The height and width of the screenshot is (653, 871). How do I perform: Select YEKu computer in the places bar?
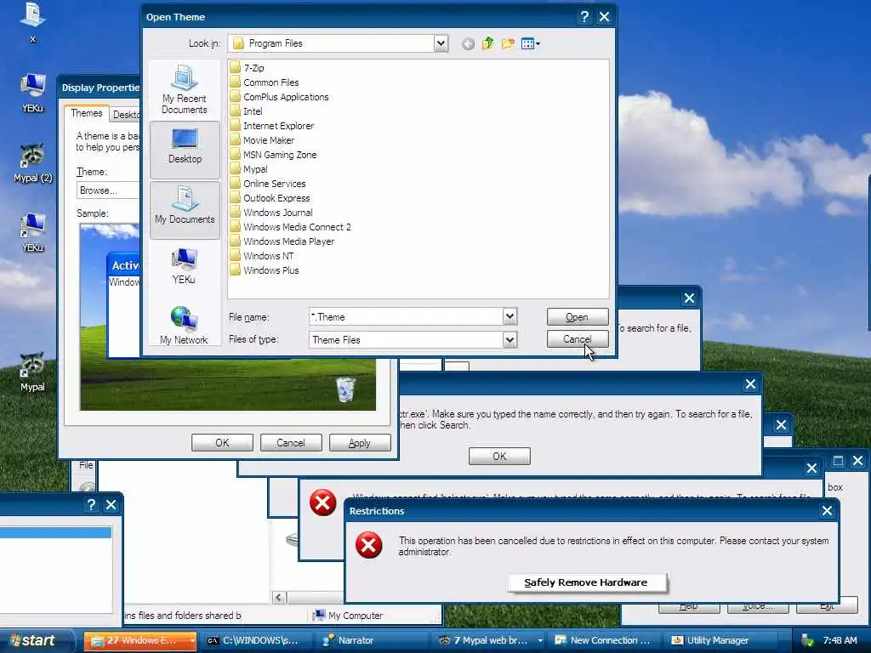pyautogui.click(x=184, y=266)
